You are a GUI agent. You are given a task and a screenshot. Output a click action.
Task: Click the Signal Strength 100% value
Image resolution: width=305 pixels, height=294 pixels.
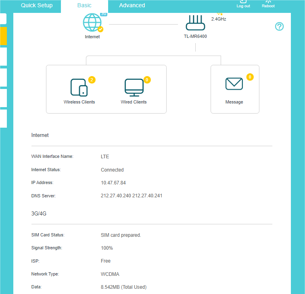tap(107, 248)
